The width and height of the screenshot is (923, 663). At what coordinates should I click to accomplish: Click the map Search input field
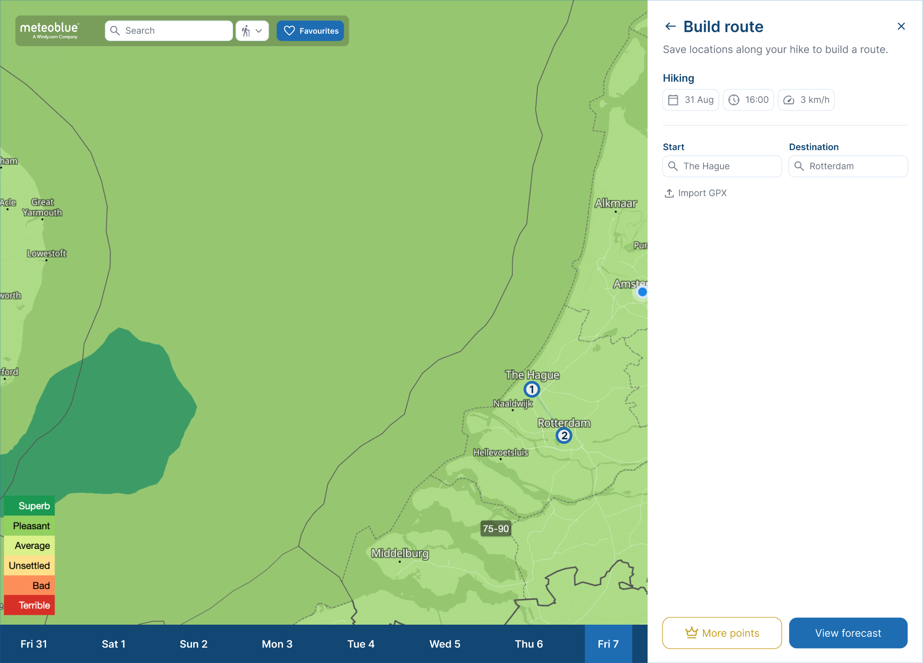pyautogui.click(x=169, y=31)
